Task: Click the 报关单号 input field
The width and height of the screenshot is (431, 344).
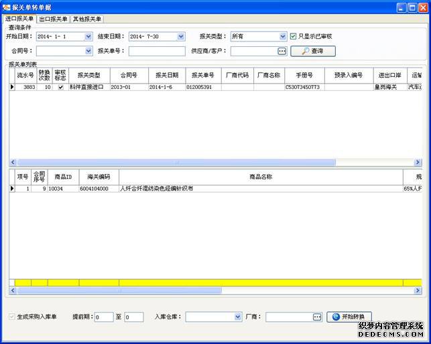Action: point(157,51)
